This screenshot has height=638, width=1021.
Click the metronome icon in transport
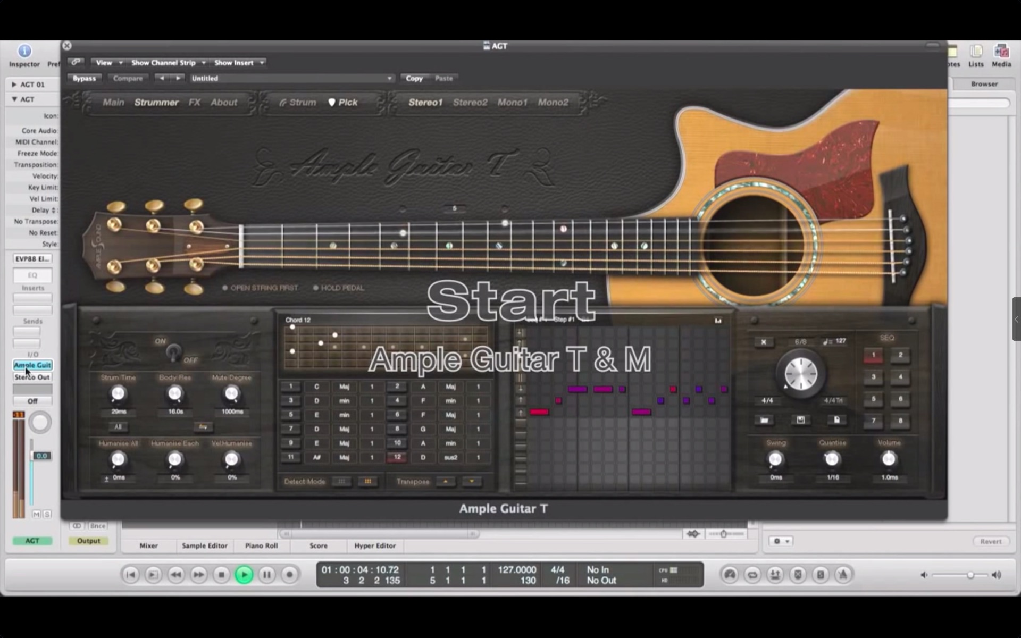pos(843,575)
